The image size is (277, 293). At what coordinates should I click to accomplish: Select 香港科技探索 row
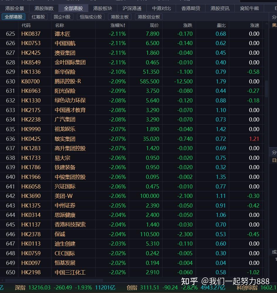click(132, 225)
